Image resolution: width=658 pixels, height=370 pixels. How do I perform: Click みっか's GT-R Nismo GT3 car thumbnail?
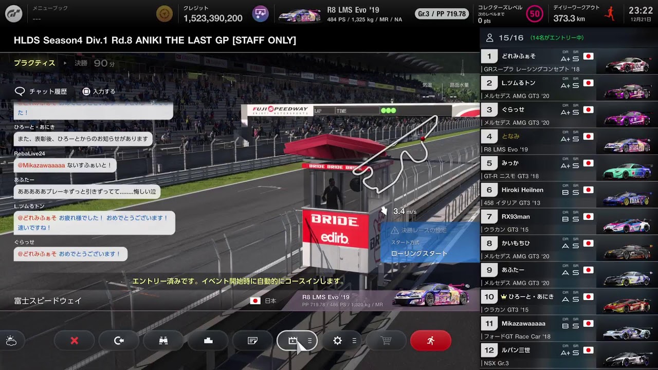pyautogui.click(x=627, y=171)
